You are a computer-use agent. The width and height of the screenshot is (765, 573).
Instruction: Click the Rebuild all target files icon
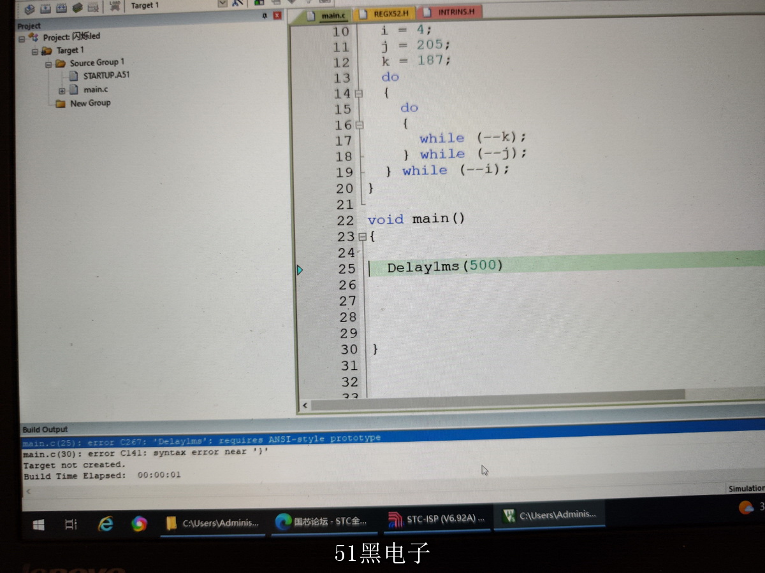tap(62, 8)
